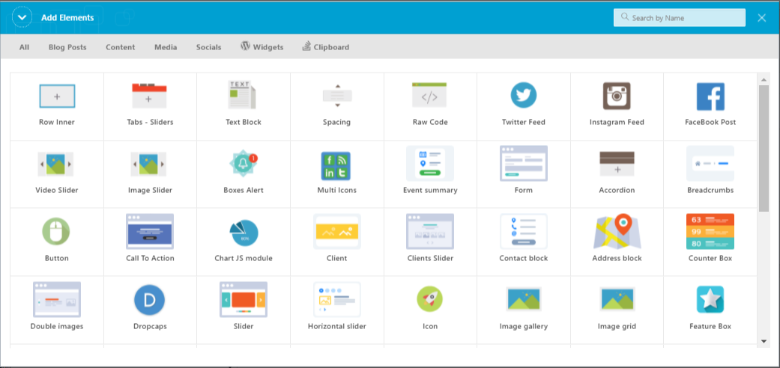
Task: Open the Widgets tab
Action: click(262, 47)
